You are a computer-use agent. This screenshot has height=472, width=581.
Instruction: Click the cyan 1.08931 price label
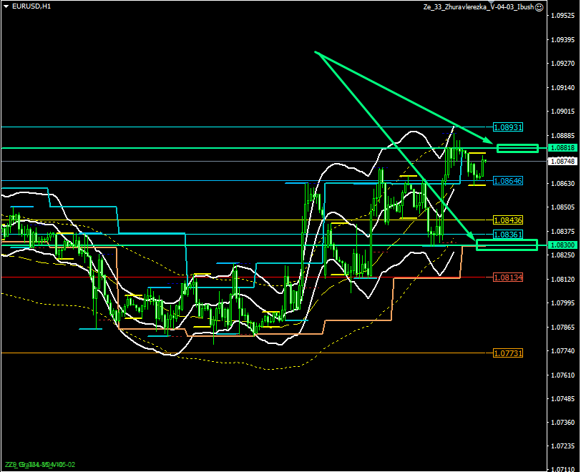coord(508,127)
